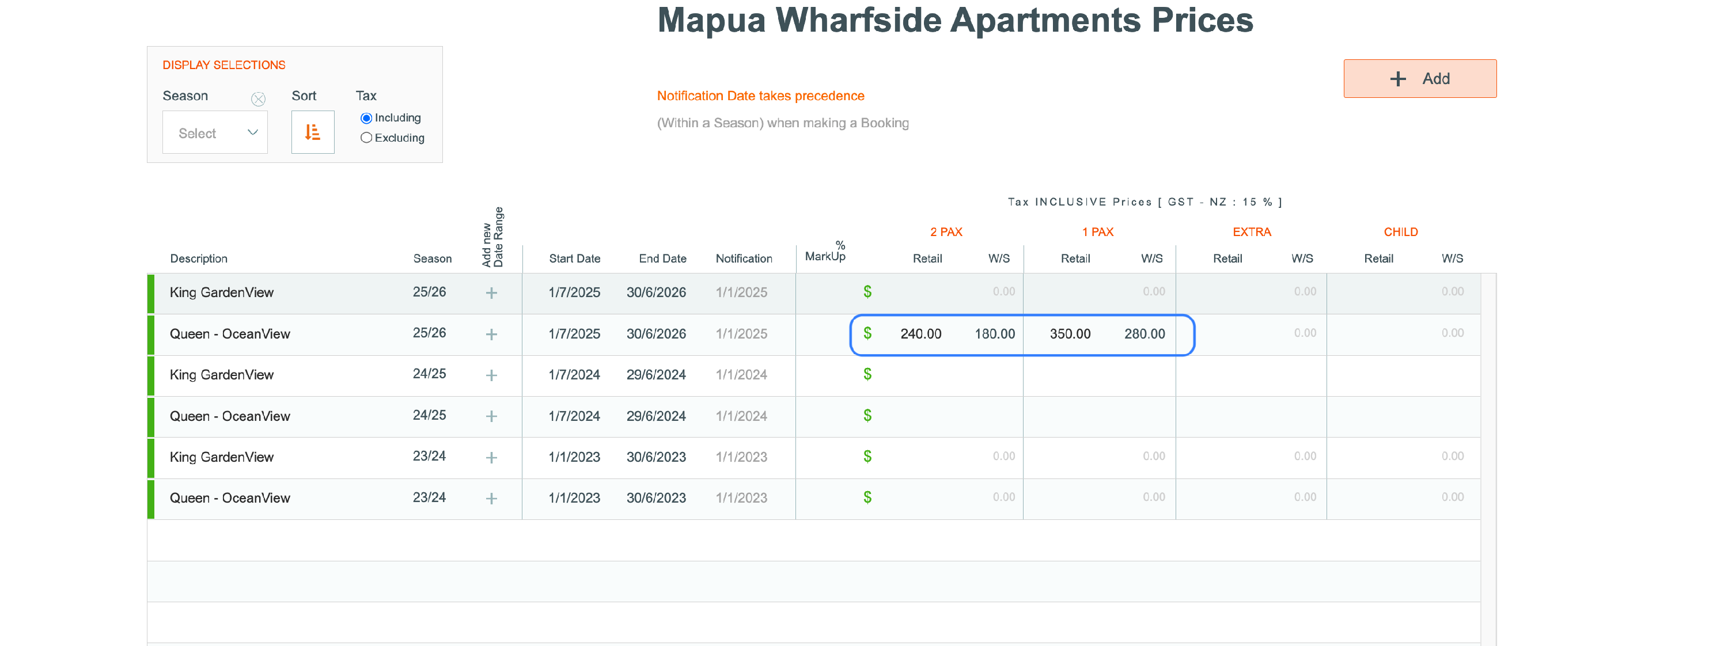
Task: Click dollar icon on Queen - OceanView 25/26 row
Action: point(867,333)
